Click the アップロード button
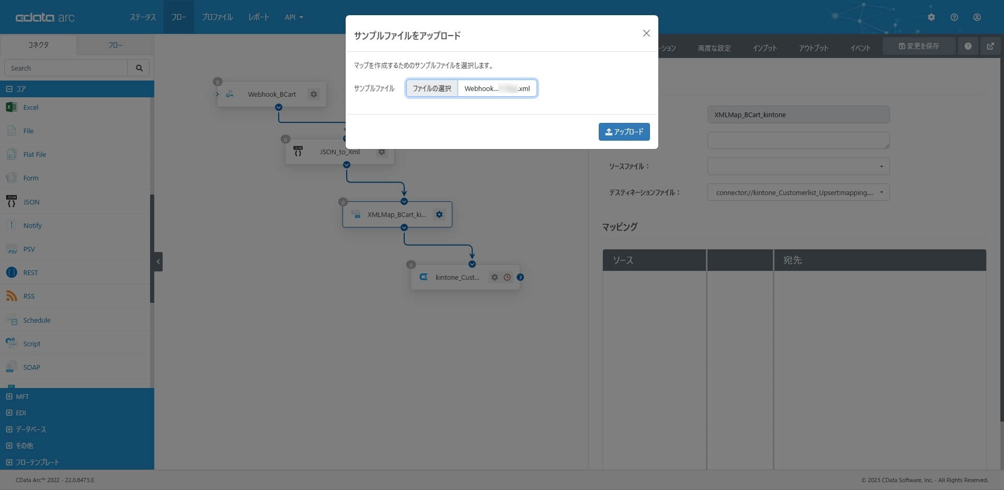This screenshot has width=1004, height=490. 624,132
